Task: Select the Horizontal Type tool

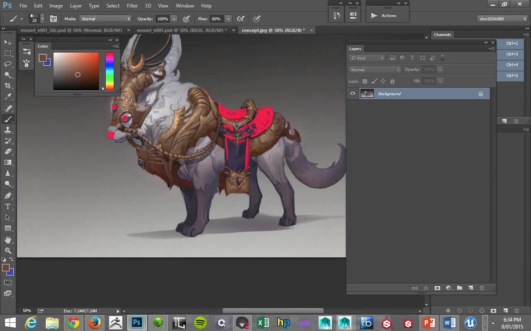Action: 8,206
